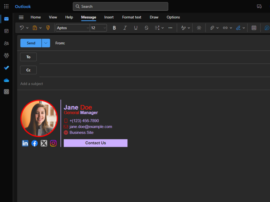Click the Instagram icon in signature
Image resolution: width=270 pixels, height=202 pixels.
tap(53, 143)
